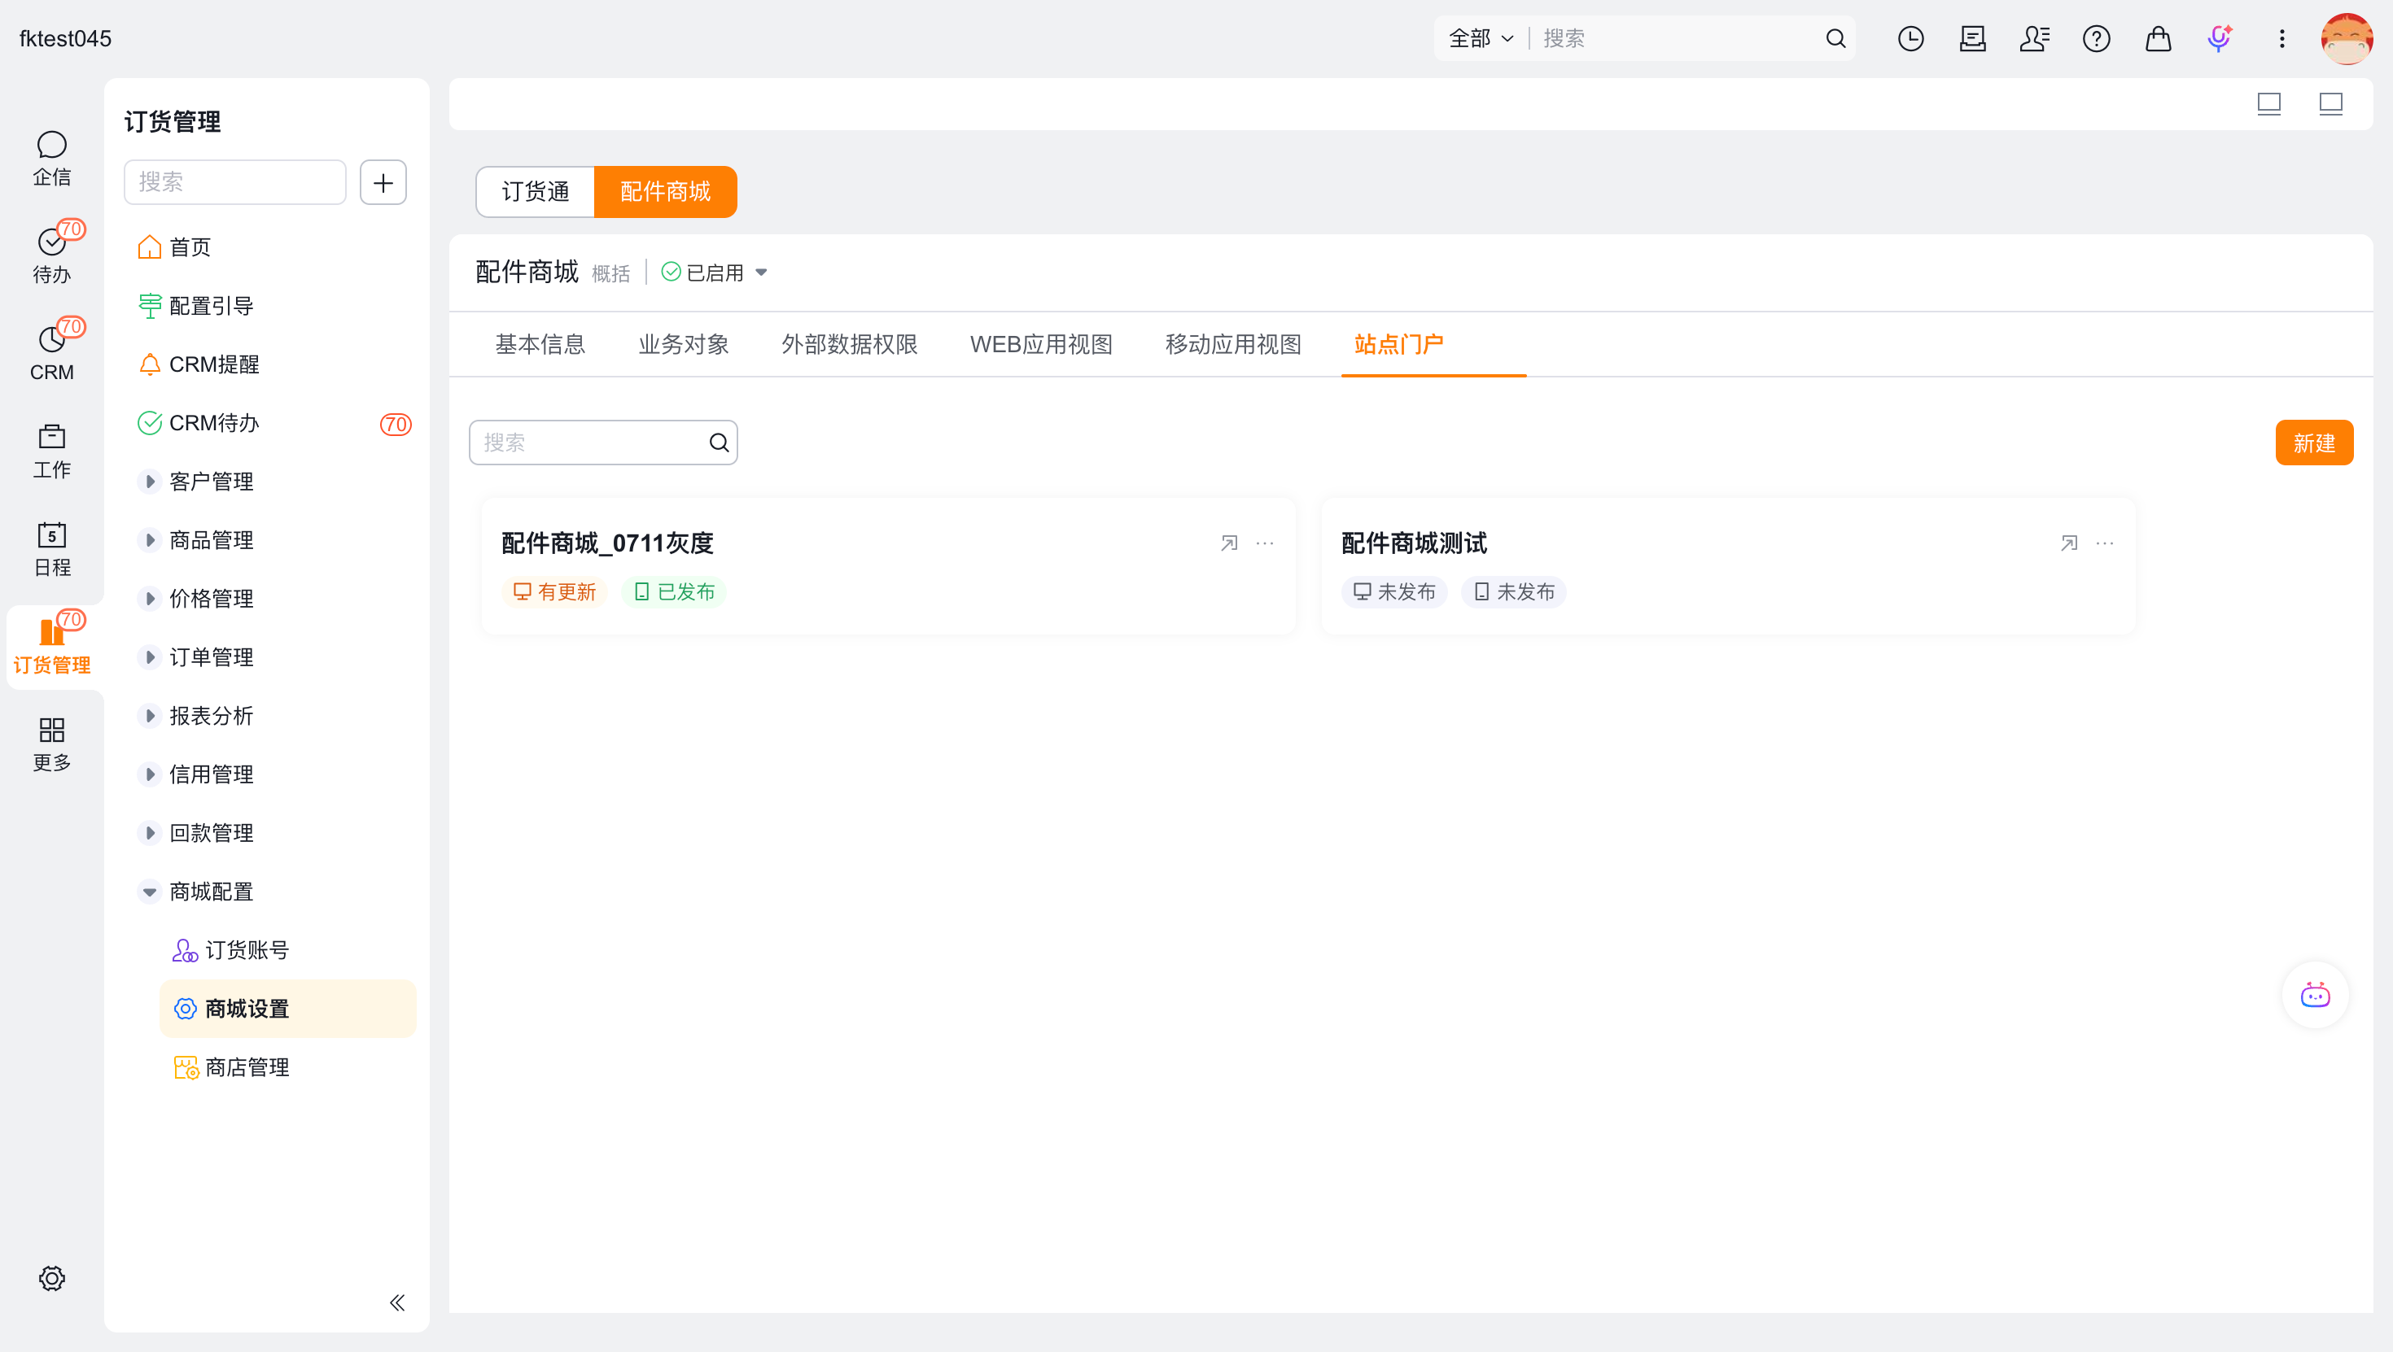Viewport: 2393px width, 1352px height.
Task: Click external link icon on 配件商城测试 card
Action: click(2069, 543)
